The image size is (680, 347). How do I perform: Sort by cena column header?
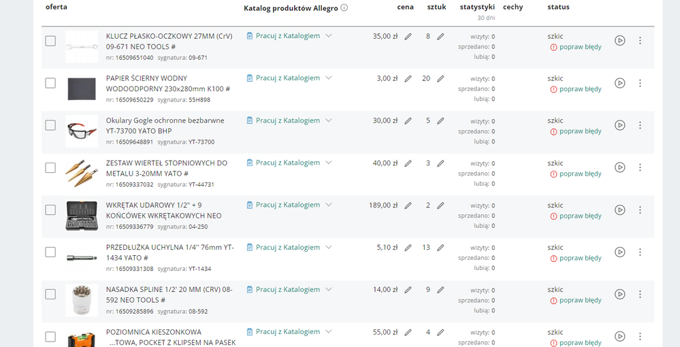[405, 7]
